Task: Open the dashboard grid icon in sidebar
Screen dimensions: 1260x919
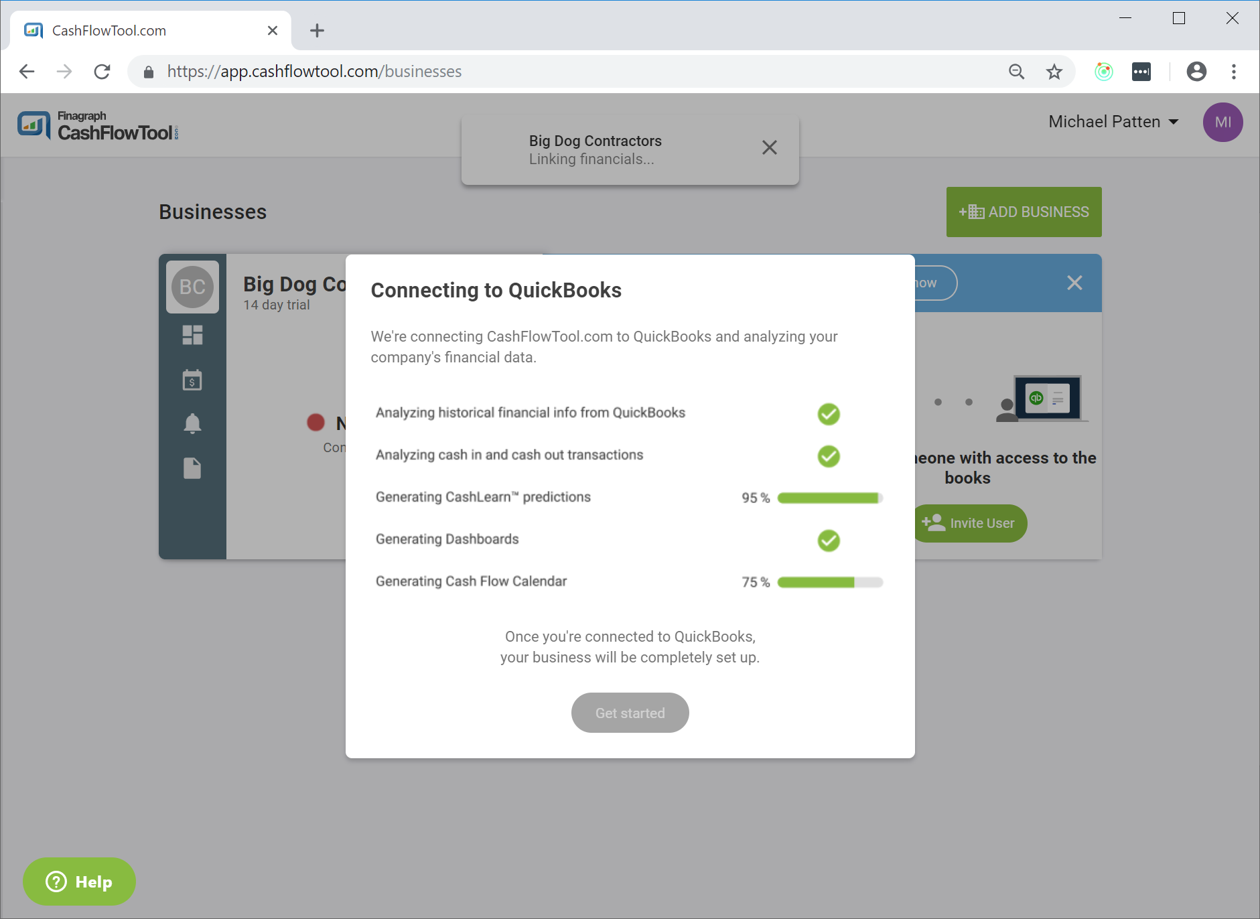Action: coord(192,335)
